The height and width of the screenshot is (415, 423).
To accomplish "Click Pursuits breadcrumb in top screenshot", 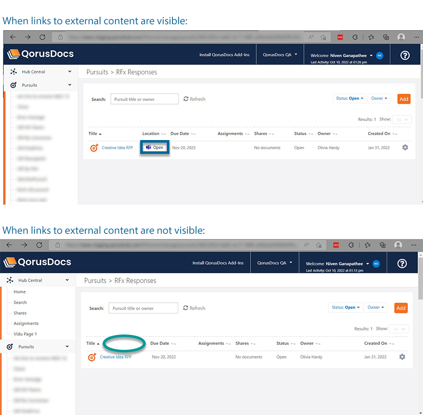I will 97,72.
